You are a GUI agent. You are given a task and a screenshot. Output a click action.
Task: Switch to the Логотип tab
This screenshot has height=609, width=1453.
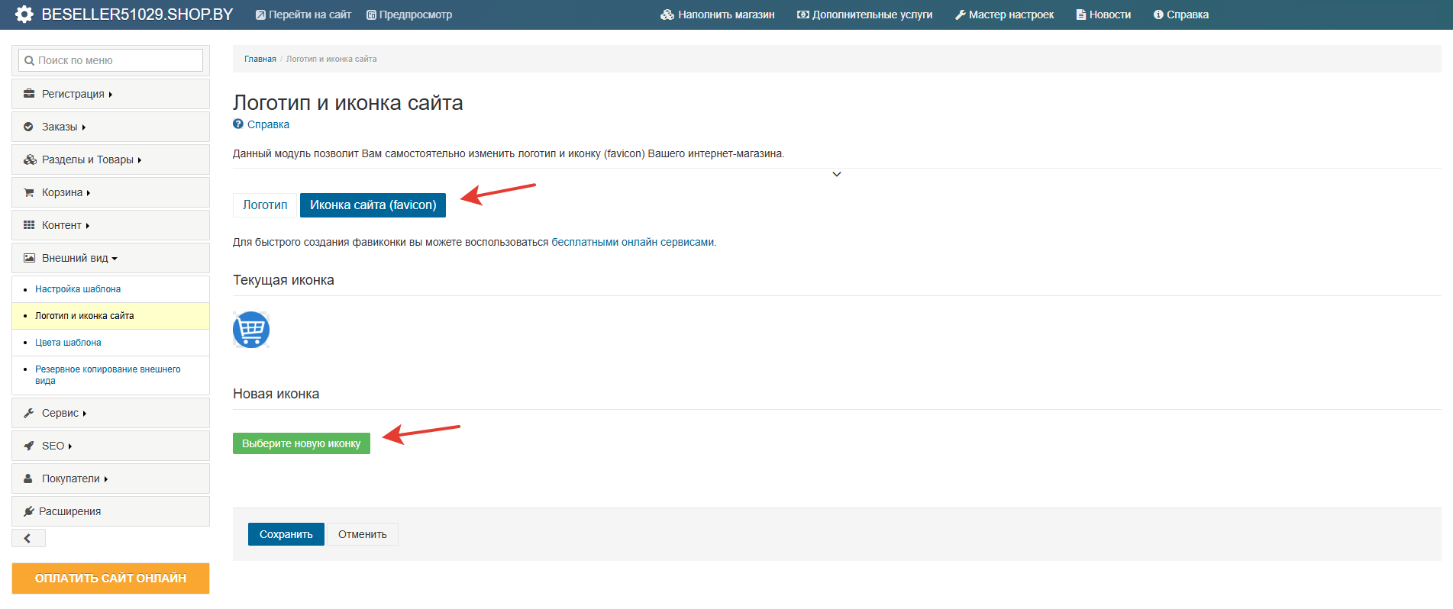265,205
